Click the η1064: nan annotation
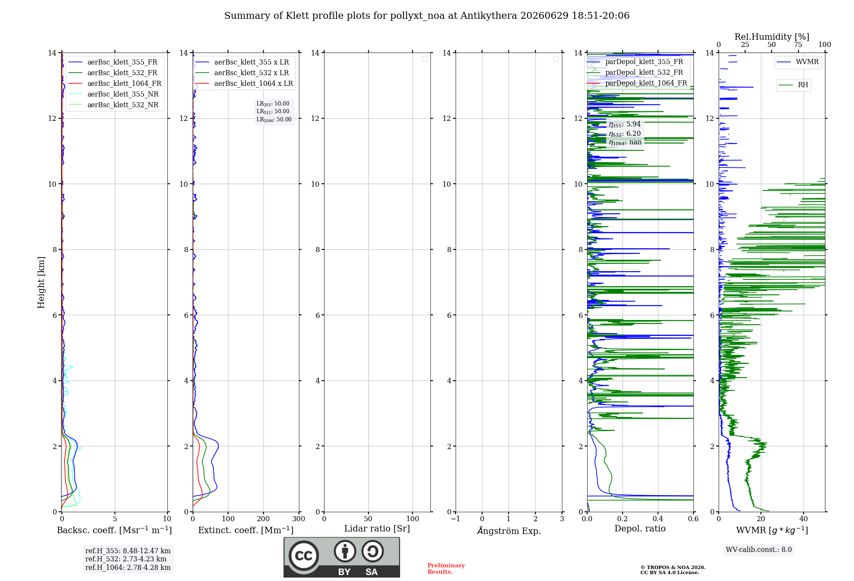This screenshot has height=581, width=854. tap(625, 143)
